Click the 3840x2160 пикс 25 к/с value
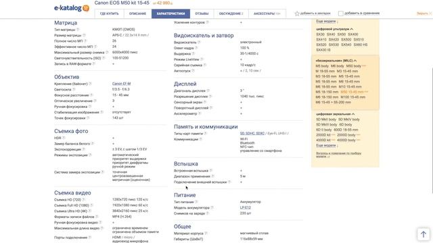433x243 pixels. [130, 211]
